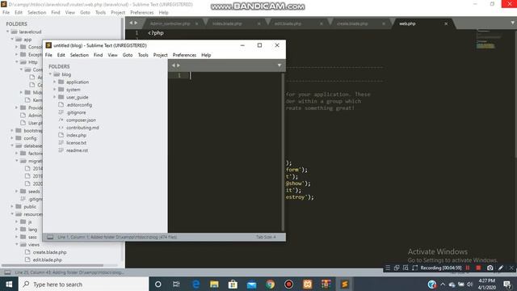Open Preferences menu in the blog window
The width and height of the screenshot is (517, 291).
click(x=184, y=55)
